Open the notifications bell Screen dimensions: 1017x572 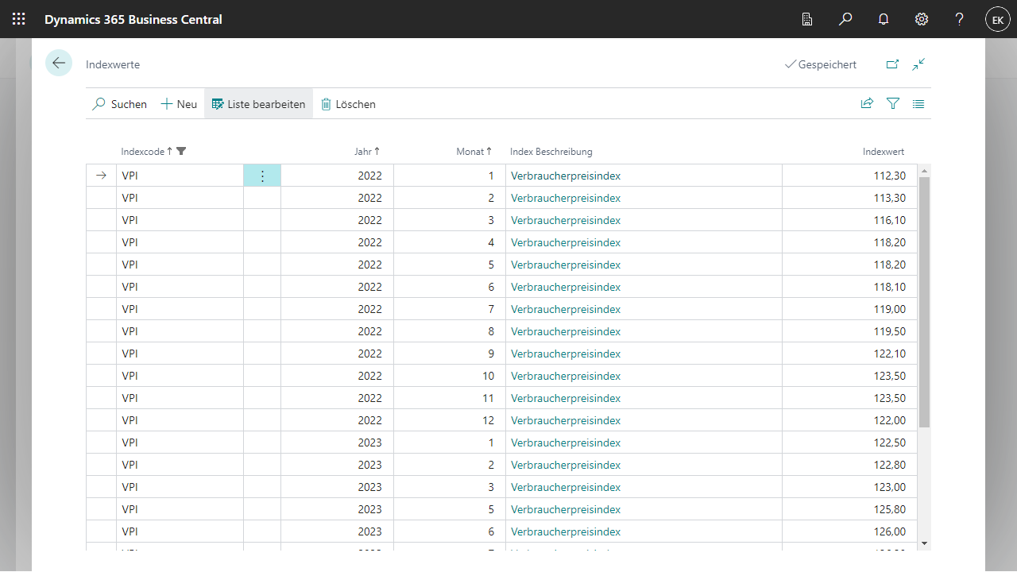coord(884,19)
